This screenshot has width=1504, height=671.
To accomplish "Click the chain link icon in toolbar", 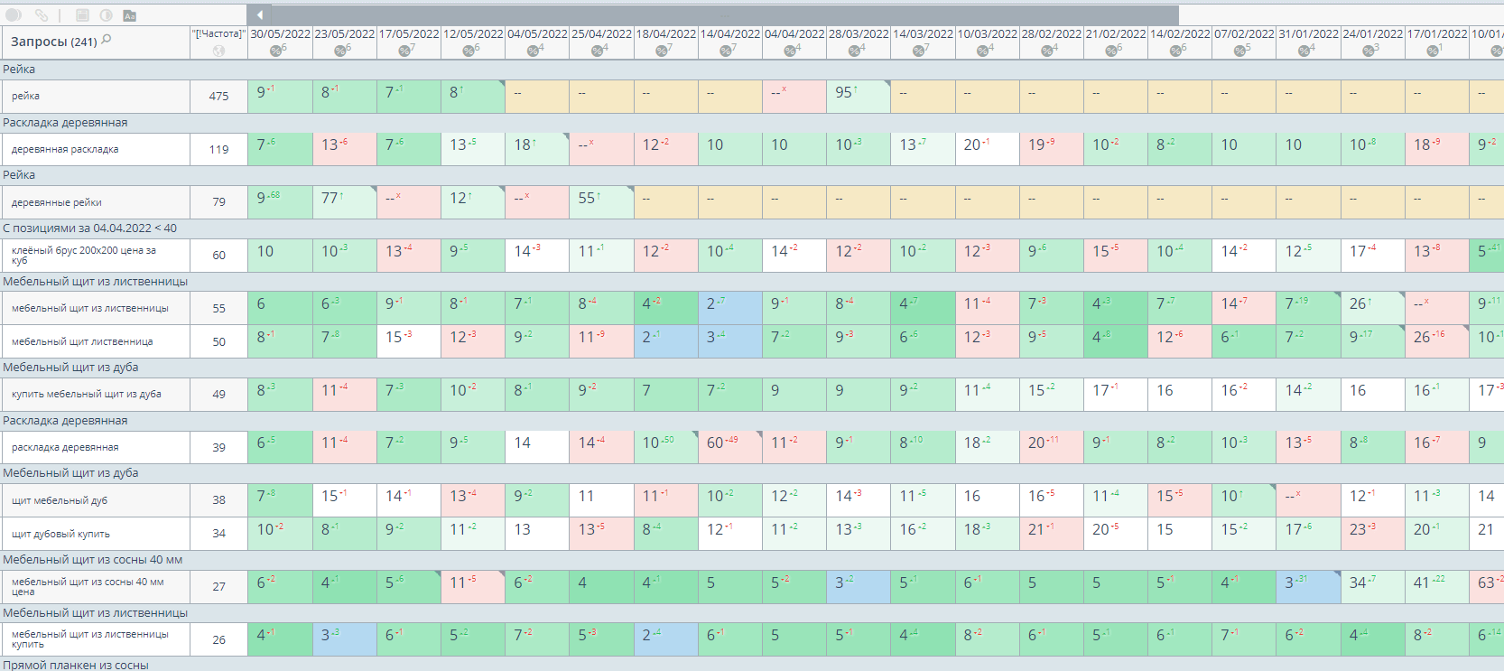I will coord(42,15).
